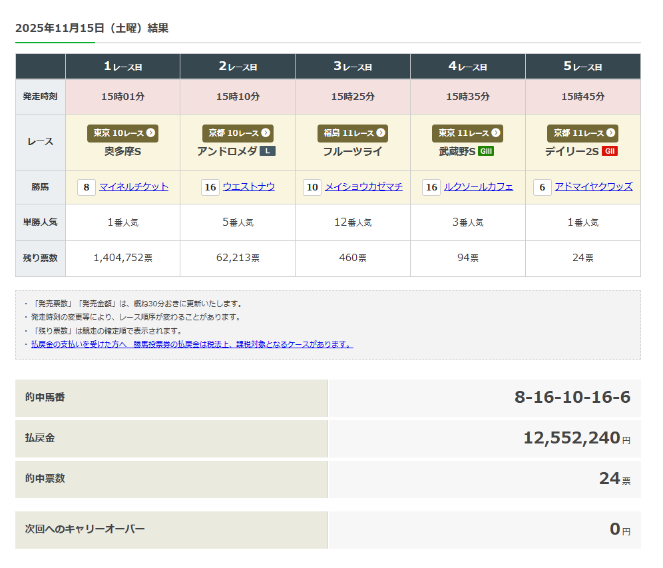Image resolution: width=663 pixels, height=568 pixels.
Task: Click the arrow icon on 京都 11レース button
Action: (x=610, y=133)
